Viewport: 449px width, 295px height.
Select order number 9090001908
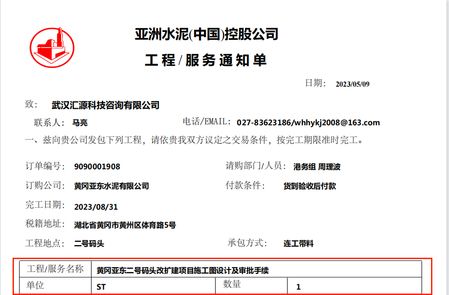pos(97,167)
